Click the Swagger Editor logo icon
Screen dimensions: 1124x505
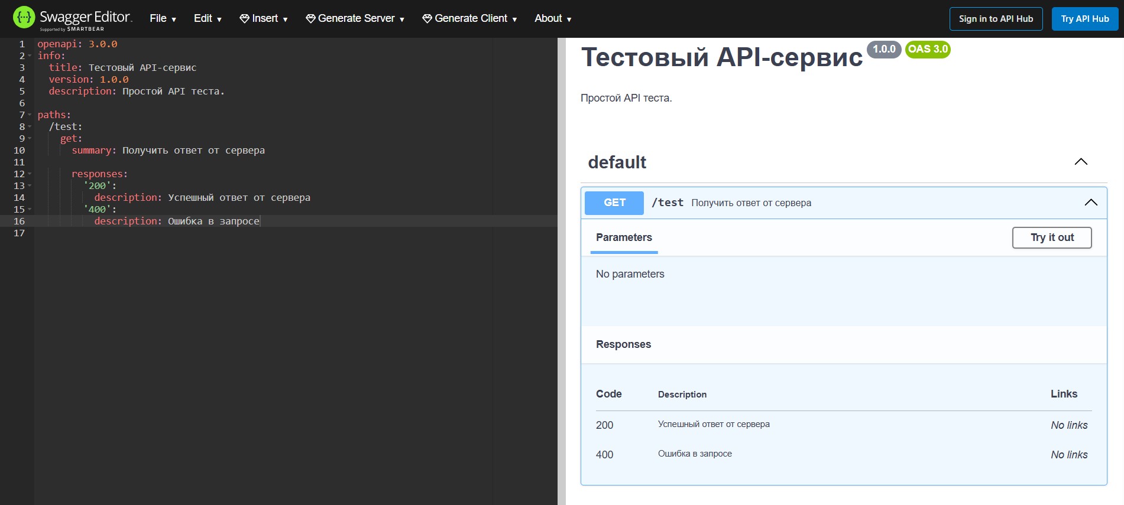coord(24,18)
